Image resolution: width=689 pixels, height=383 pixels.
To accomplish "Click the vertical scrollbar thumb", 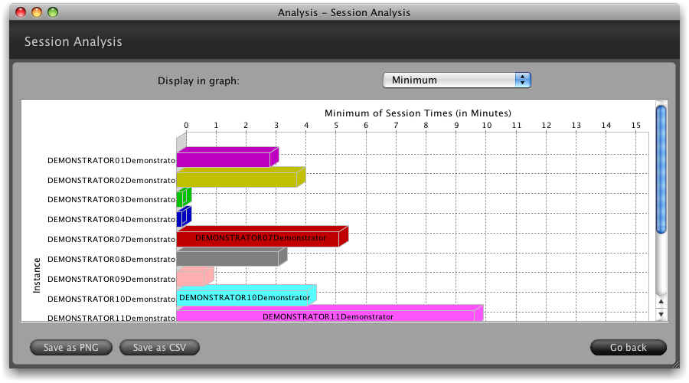I will pos(661,169).
